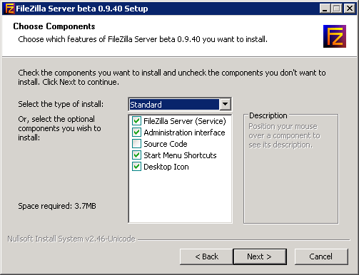The height and width of the screenshot is (275, 359).
Task: Minimize the setup window
Action: click(325, 9)
